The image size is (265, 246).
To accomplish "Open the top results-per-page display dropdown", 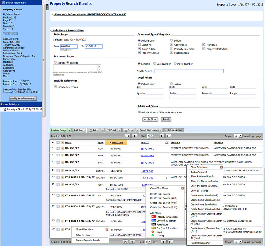I will (241, 136).
